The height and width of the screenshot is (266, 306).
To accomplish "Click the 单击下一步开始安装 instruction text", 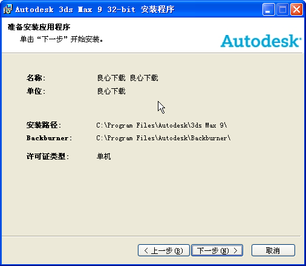I will pyautogui.click(x=61, y=39).
